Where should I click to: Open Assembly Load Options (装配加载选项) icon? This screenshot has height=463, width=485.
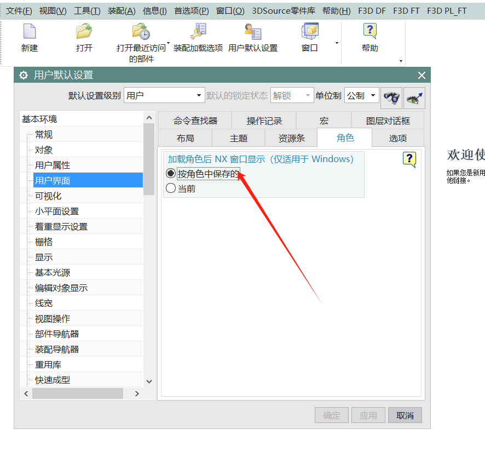point(198,31)
